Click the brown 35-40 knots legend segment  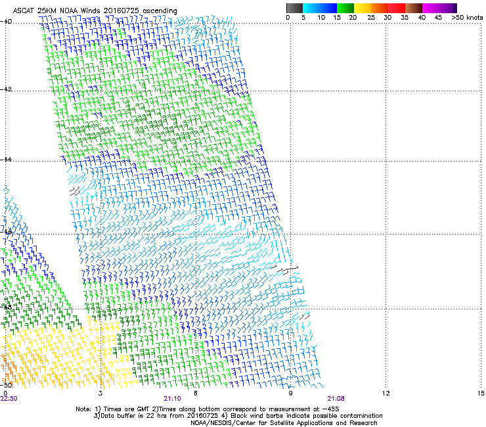click(414, 8)
